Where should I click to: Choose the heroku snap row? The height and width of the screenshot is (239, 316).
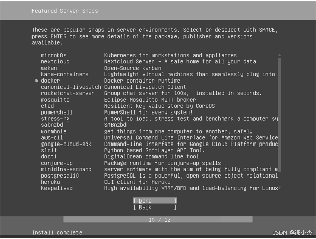tap(156, 182)
